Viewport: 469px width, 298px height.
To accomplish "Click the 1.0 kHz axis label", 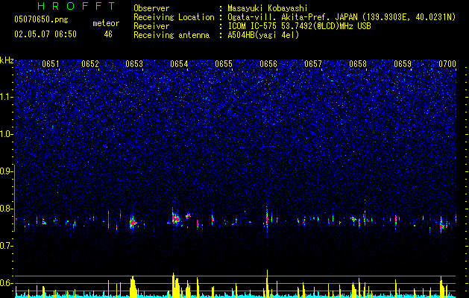I will point(7,134).
